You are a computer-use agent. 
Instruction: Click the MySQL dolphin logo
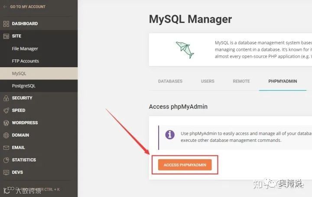click(185, 50)
